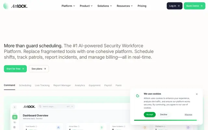Select the green dashboard icon in the sidebar

tap(15, 117)
